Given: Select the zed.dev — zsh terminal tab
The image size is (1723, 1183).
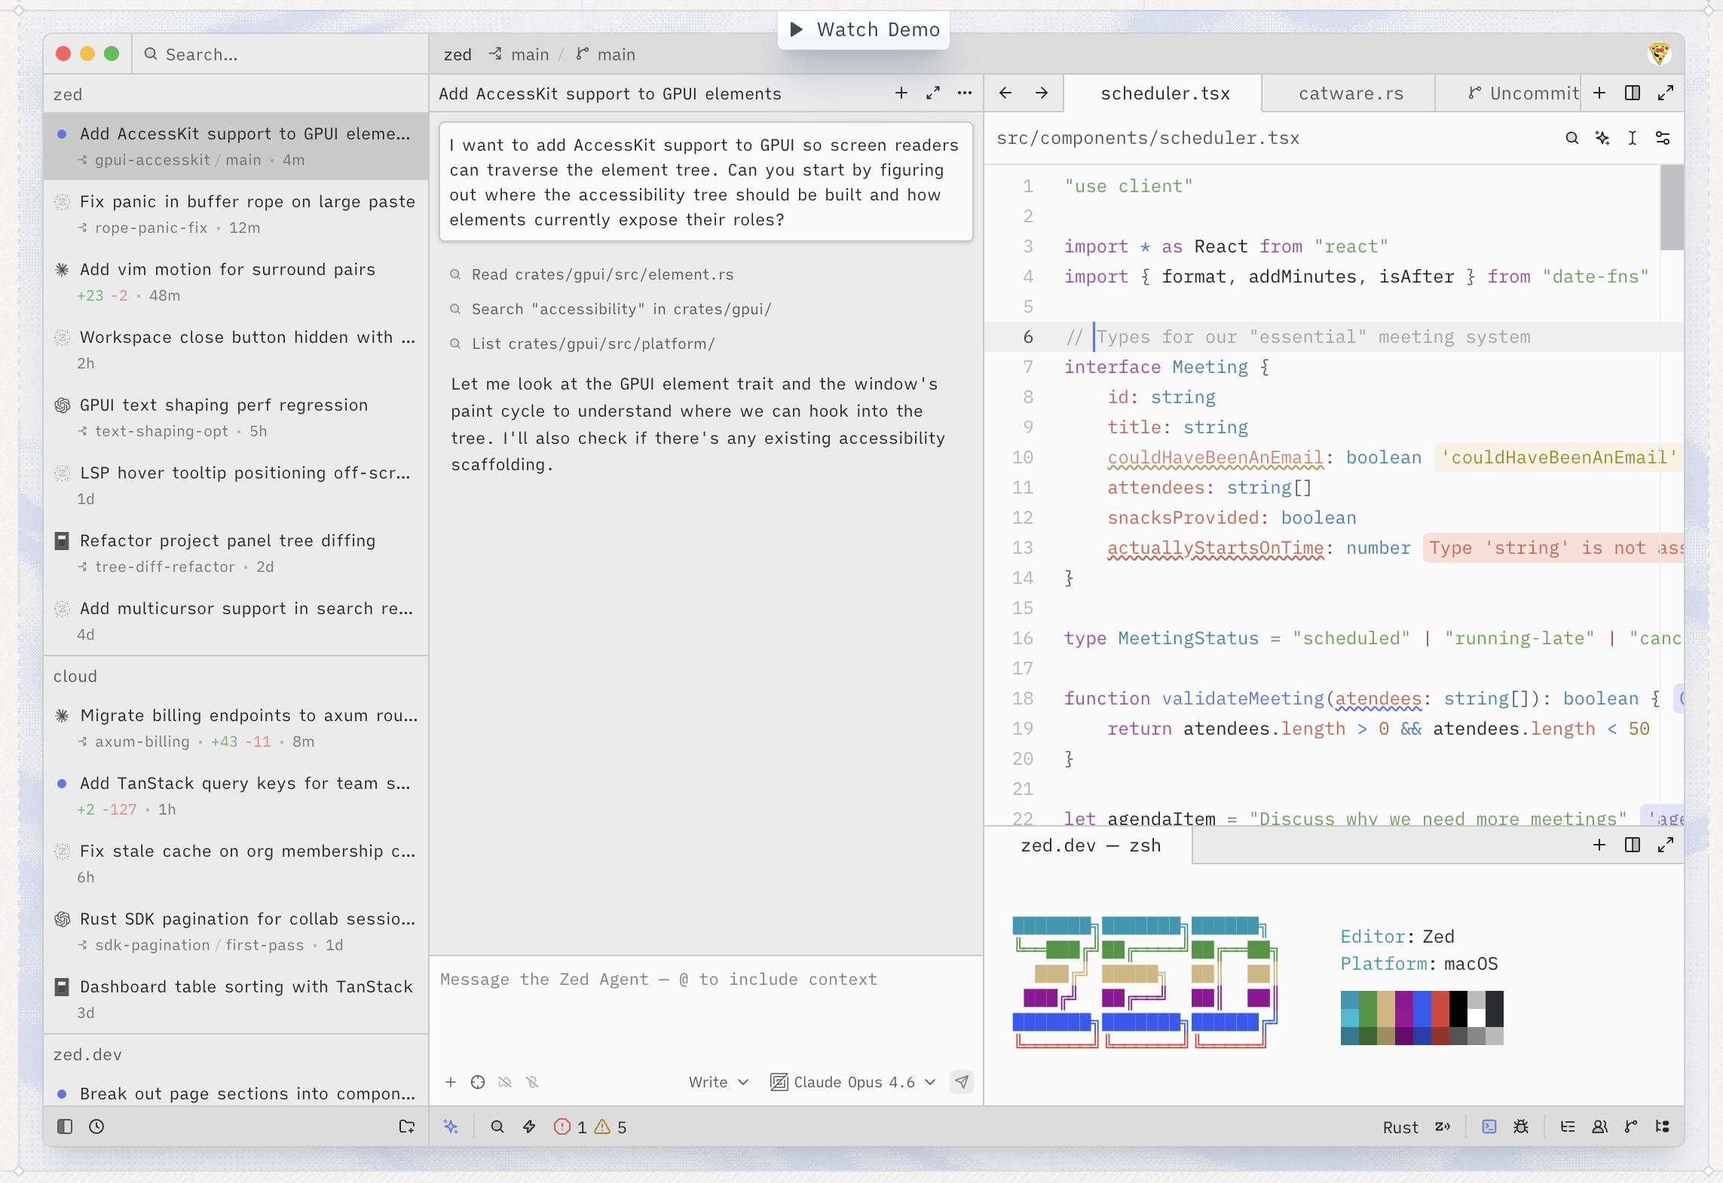Looking at the screenshot, I should [x=1090, y=845].
